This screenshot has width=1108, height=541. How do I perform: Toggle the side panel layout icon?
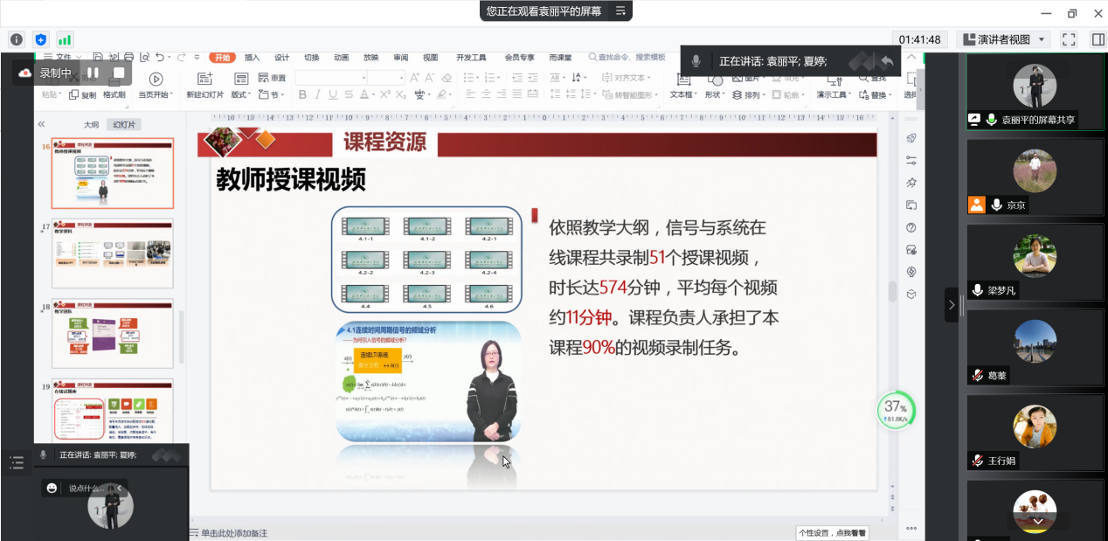(1098, 39)
